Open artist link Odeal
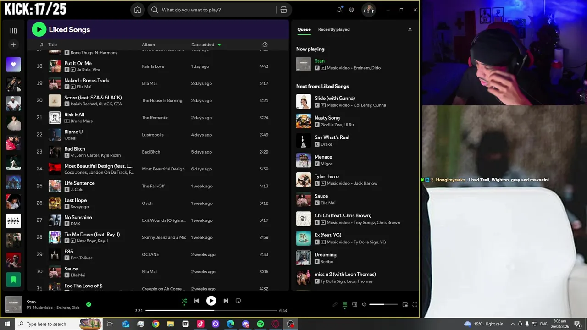587x330 pixels. click(70, 138)
